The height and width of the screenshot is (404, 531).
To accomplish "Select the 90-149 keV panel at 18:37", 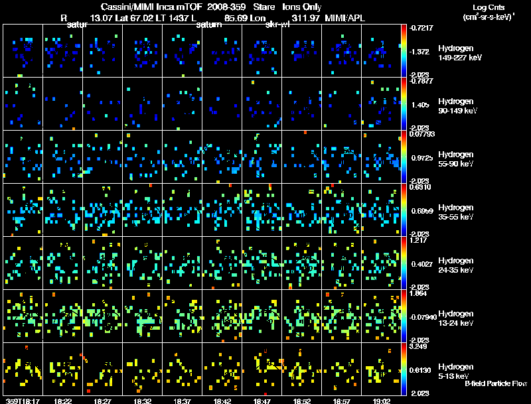I will pyautogui.click(x=182, y=104).
